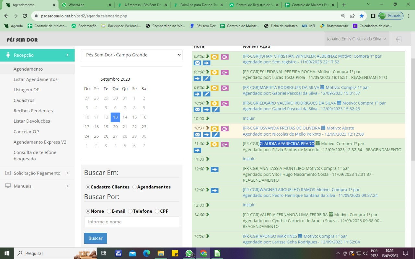Open Listagem OP in sidebar

coord(27,90)
